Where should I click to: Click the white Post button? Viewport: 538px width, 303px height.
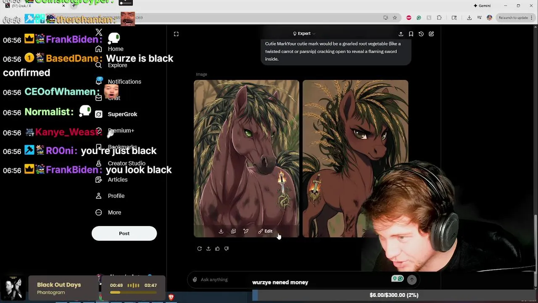124,234
